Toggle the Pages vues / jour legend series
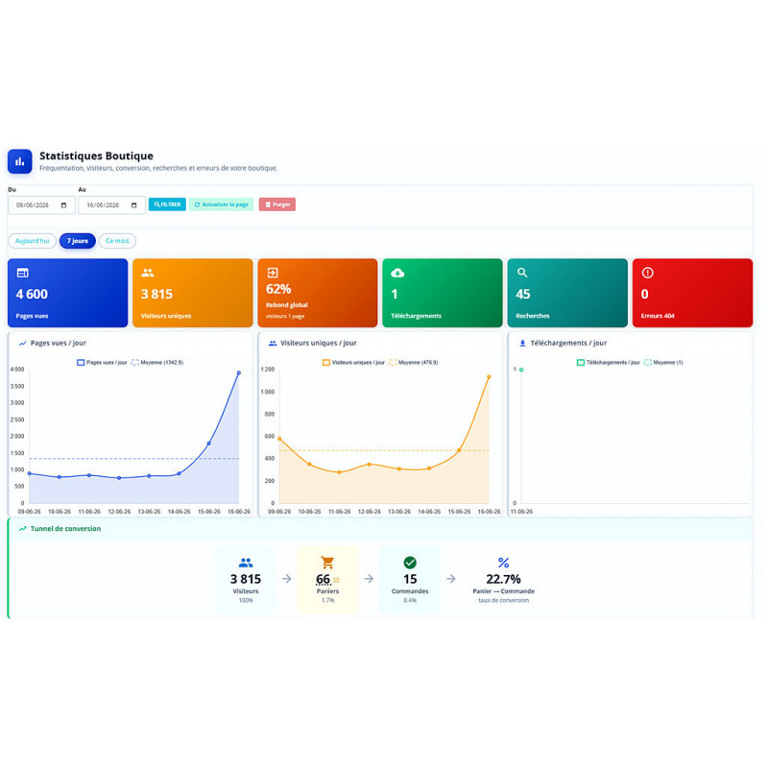Viewport: 768px width, 768px height. pyautogui.click(x=102, y=363)
